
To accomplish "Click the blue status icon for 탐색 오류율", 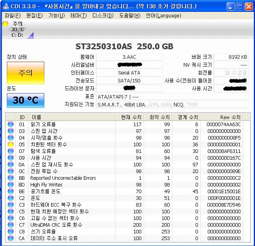I will [x=11, y=151].
